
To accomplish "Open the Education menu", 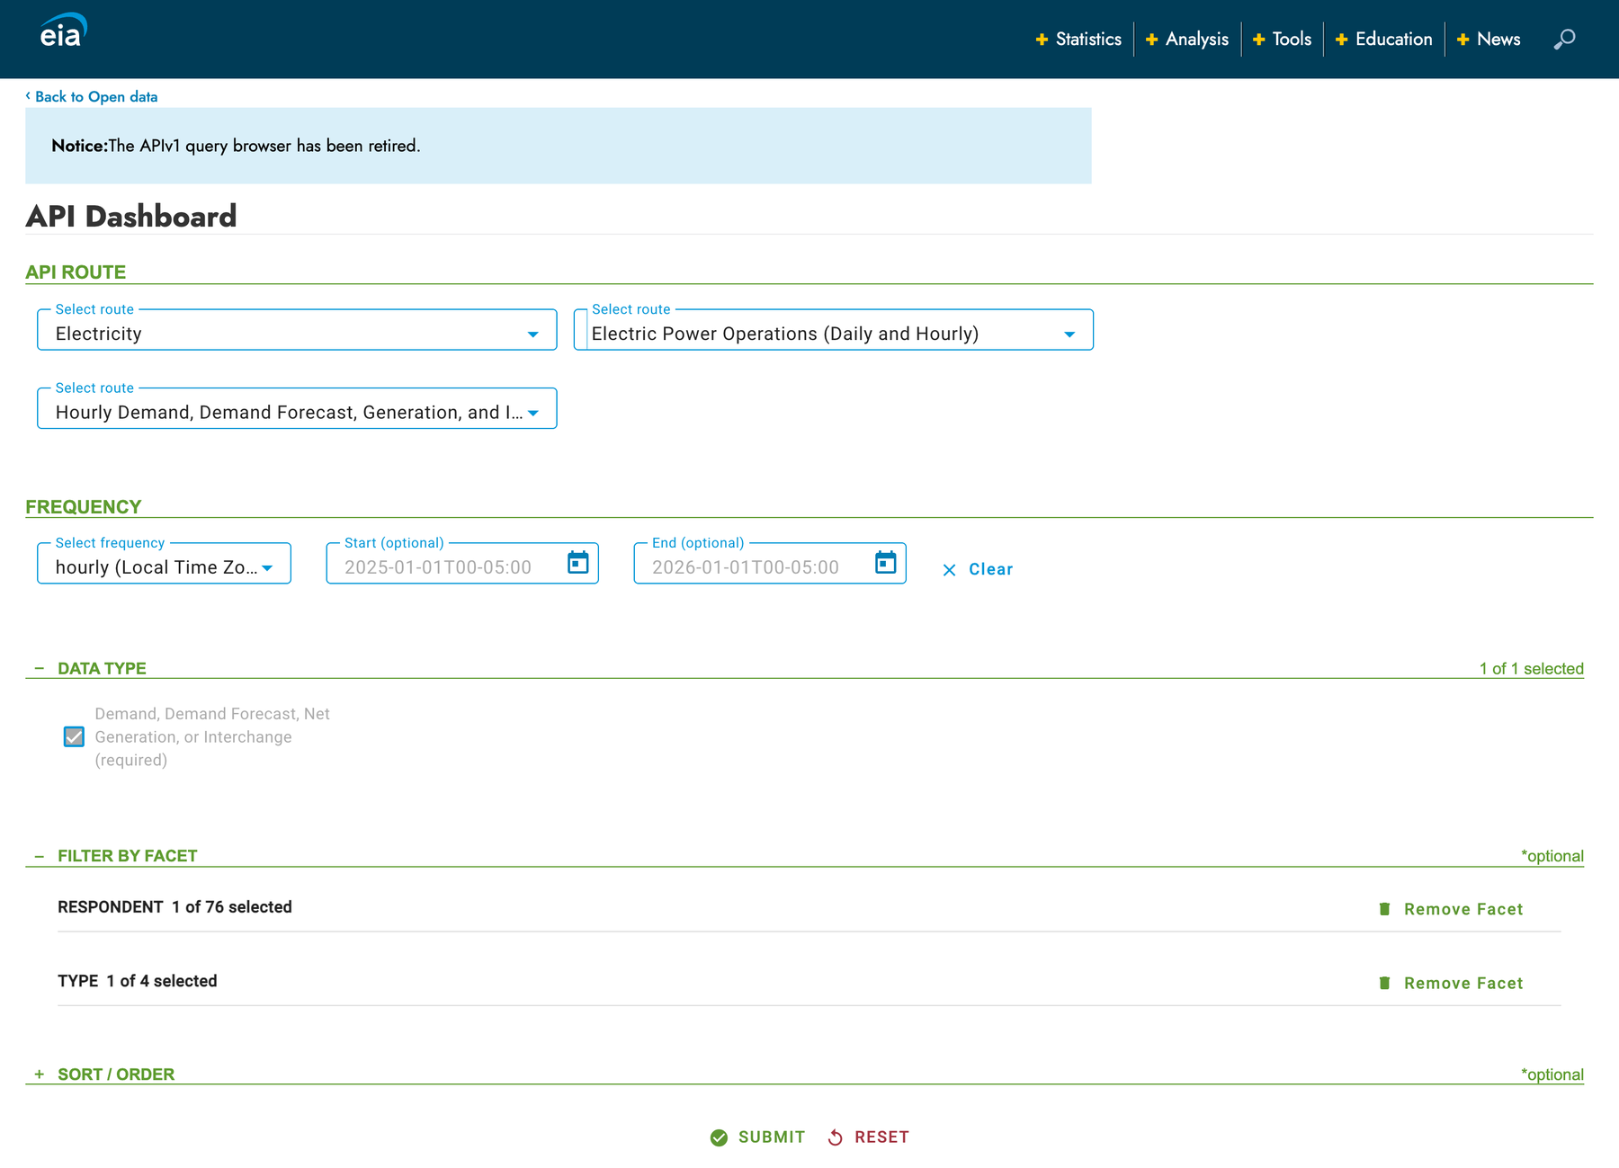I will (x=1383, y=39).
